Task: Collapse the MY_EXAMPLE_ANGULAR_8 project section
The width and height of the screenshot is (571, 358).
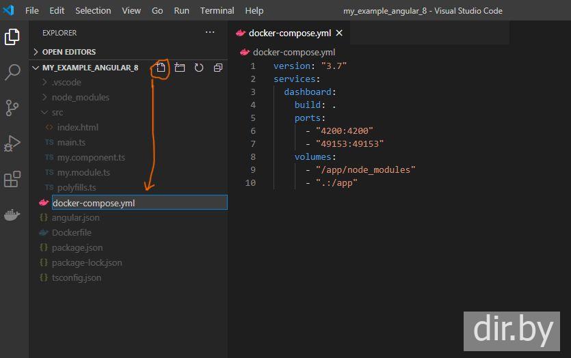Action: (x=90, y=68)
